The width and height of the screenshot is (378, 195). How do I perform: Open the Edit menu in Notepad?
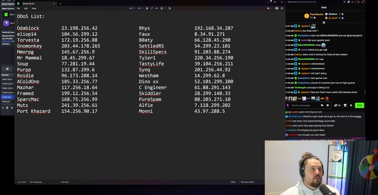(x=26, y=8)
